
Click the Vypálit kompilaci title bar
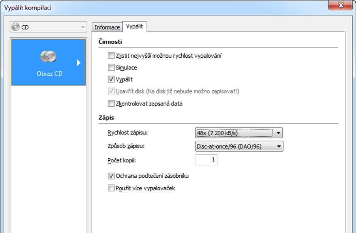[x=166, y=7]
